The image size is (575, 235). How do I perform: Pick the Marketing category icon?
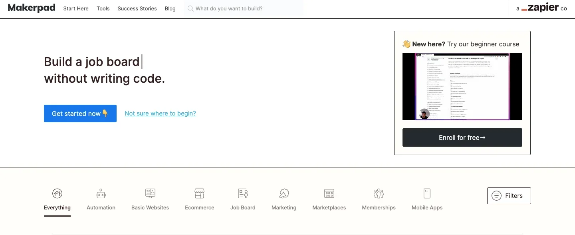pyautogui.click(x=284, y=194)
